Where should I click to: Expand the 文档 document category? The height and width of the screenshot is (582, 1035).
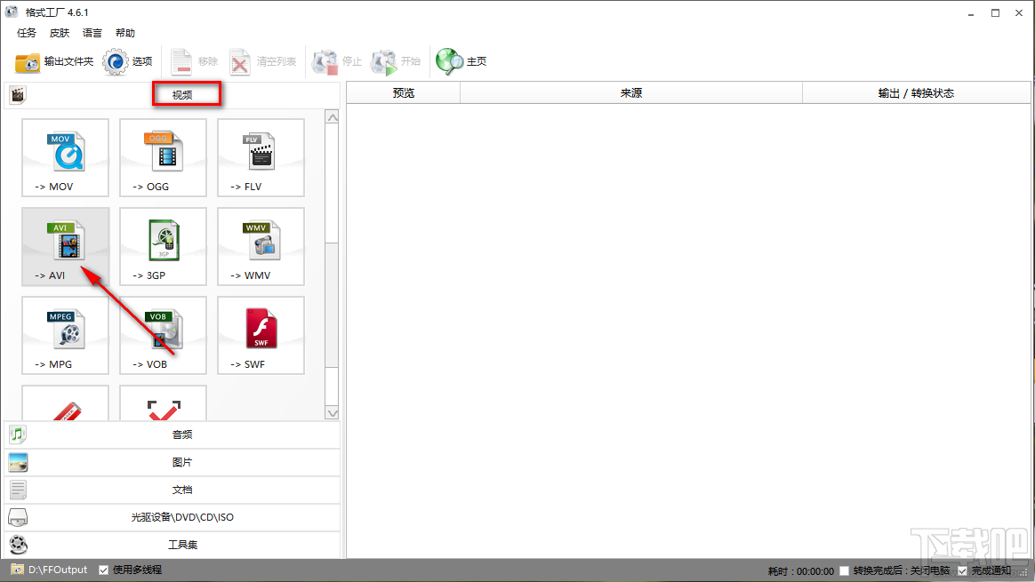coord(172,490)
